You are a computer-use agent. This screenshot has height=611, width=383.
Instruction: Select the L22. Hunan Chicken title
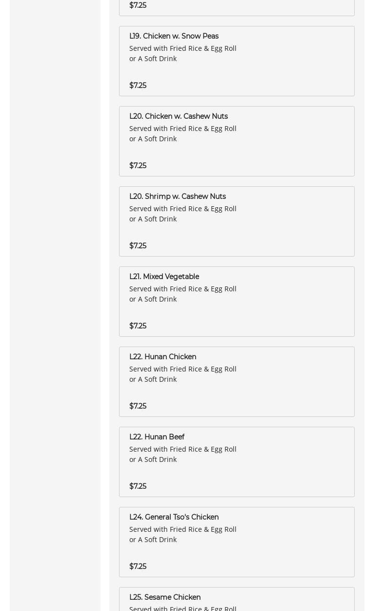coord(162,357)
